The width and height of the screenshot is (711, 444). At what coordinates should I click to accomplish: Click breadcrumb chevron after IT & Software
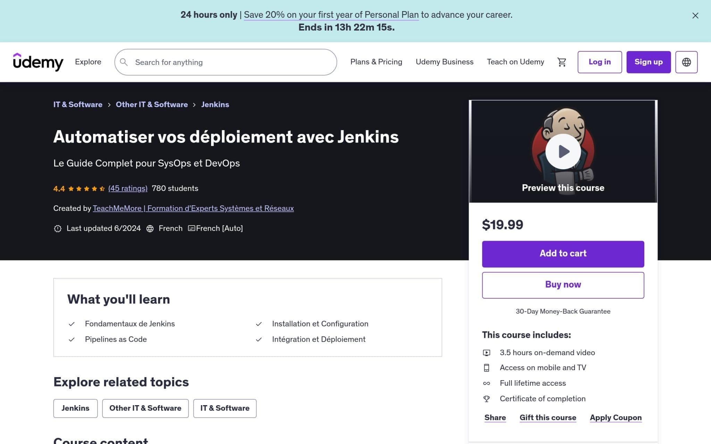click(109, 105)
